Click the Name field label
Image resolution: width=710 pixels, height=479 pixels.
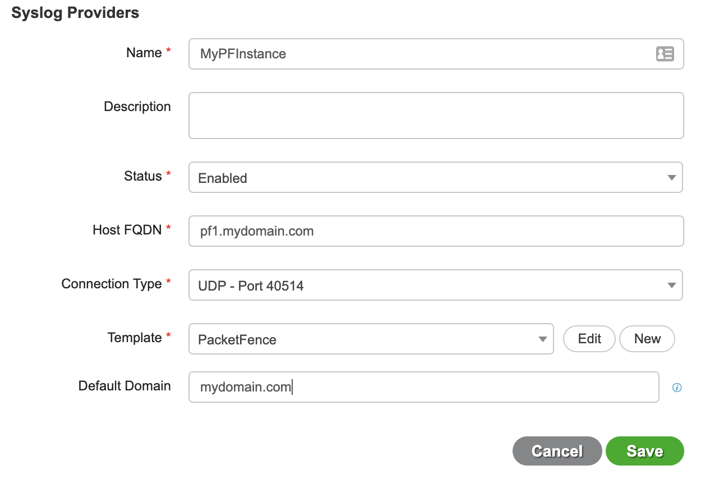coord(142,52)
